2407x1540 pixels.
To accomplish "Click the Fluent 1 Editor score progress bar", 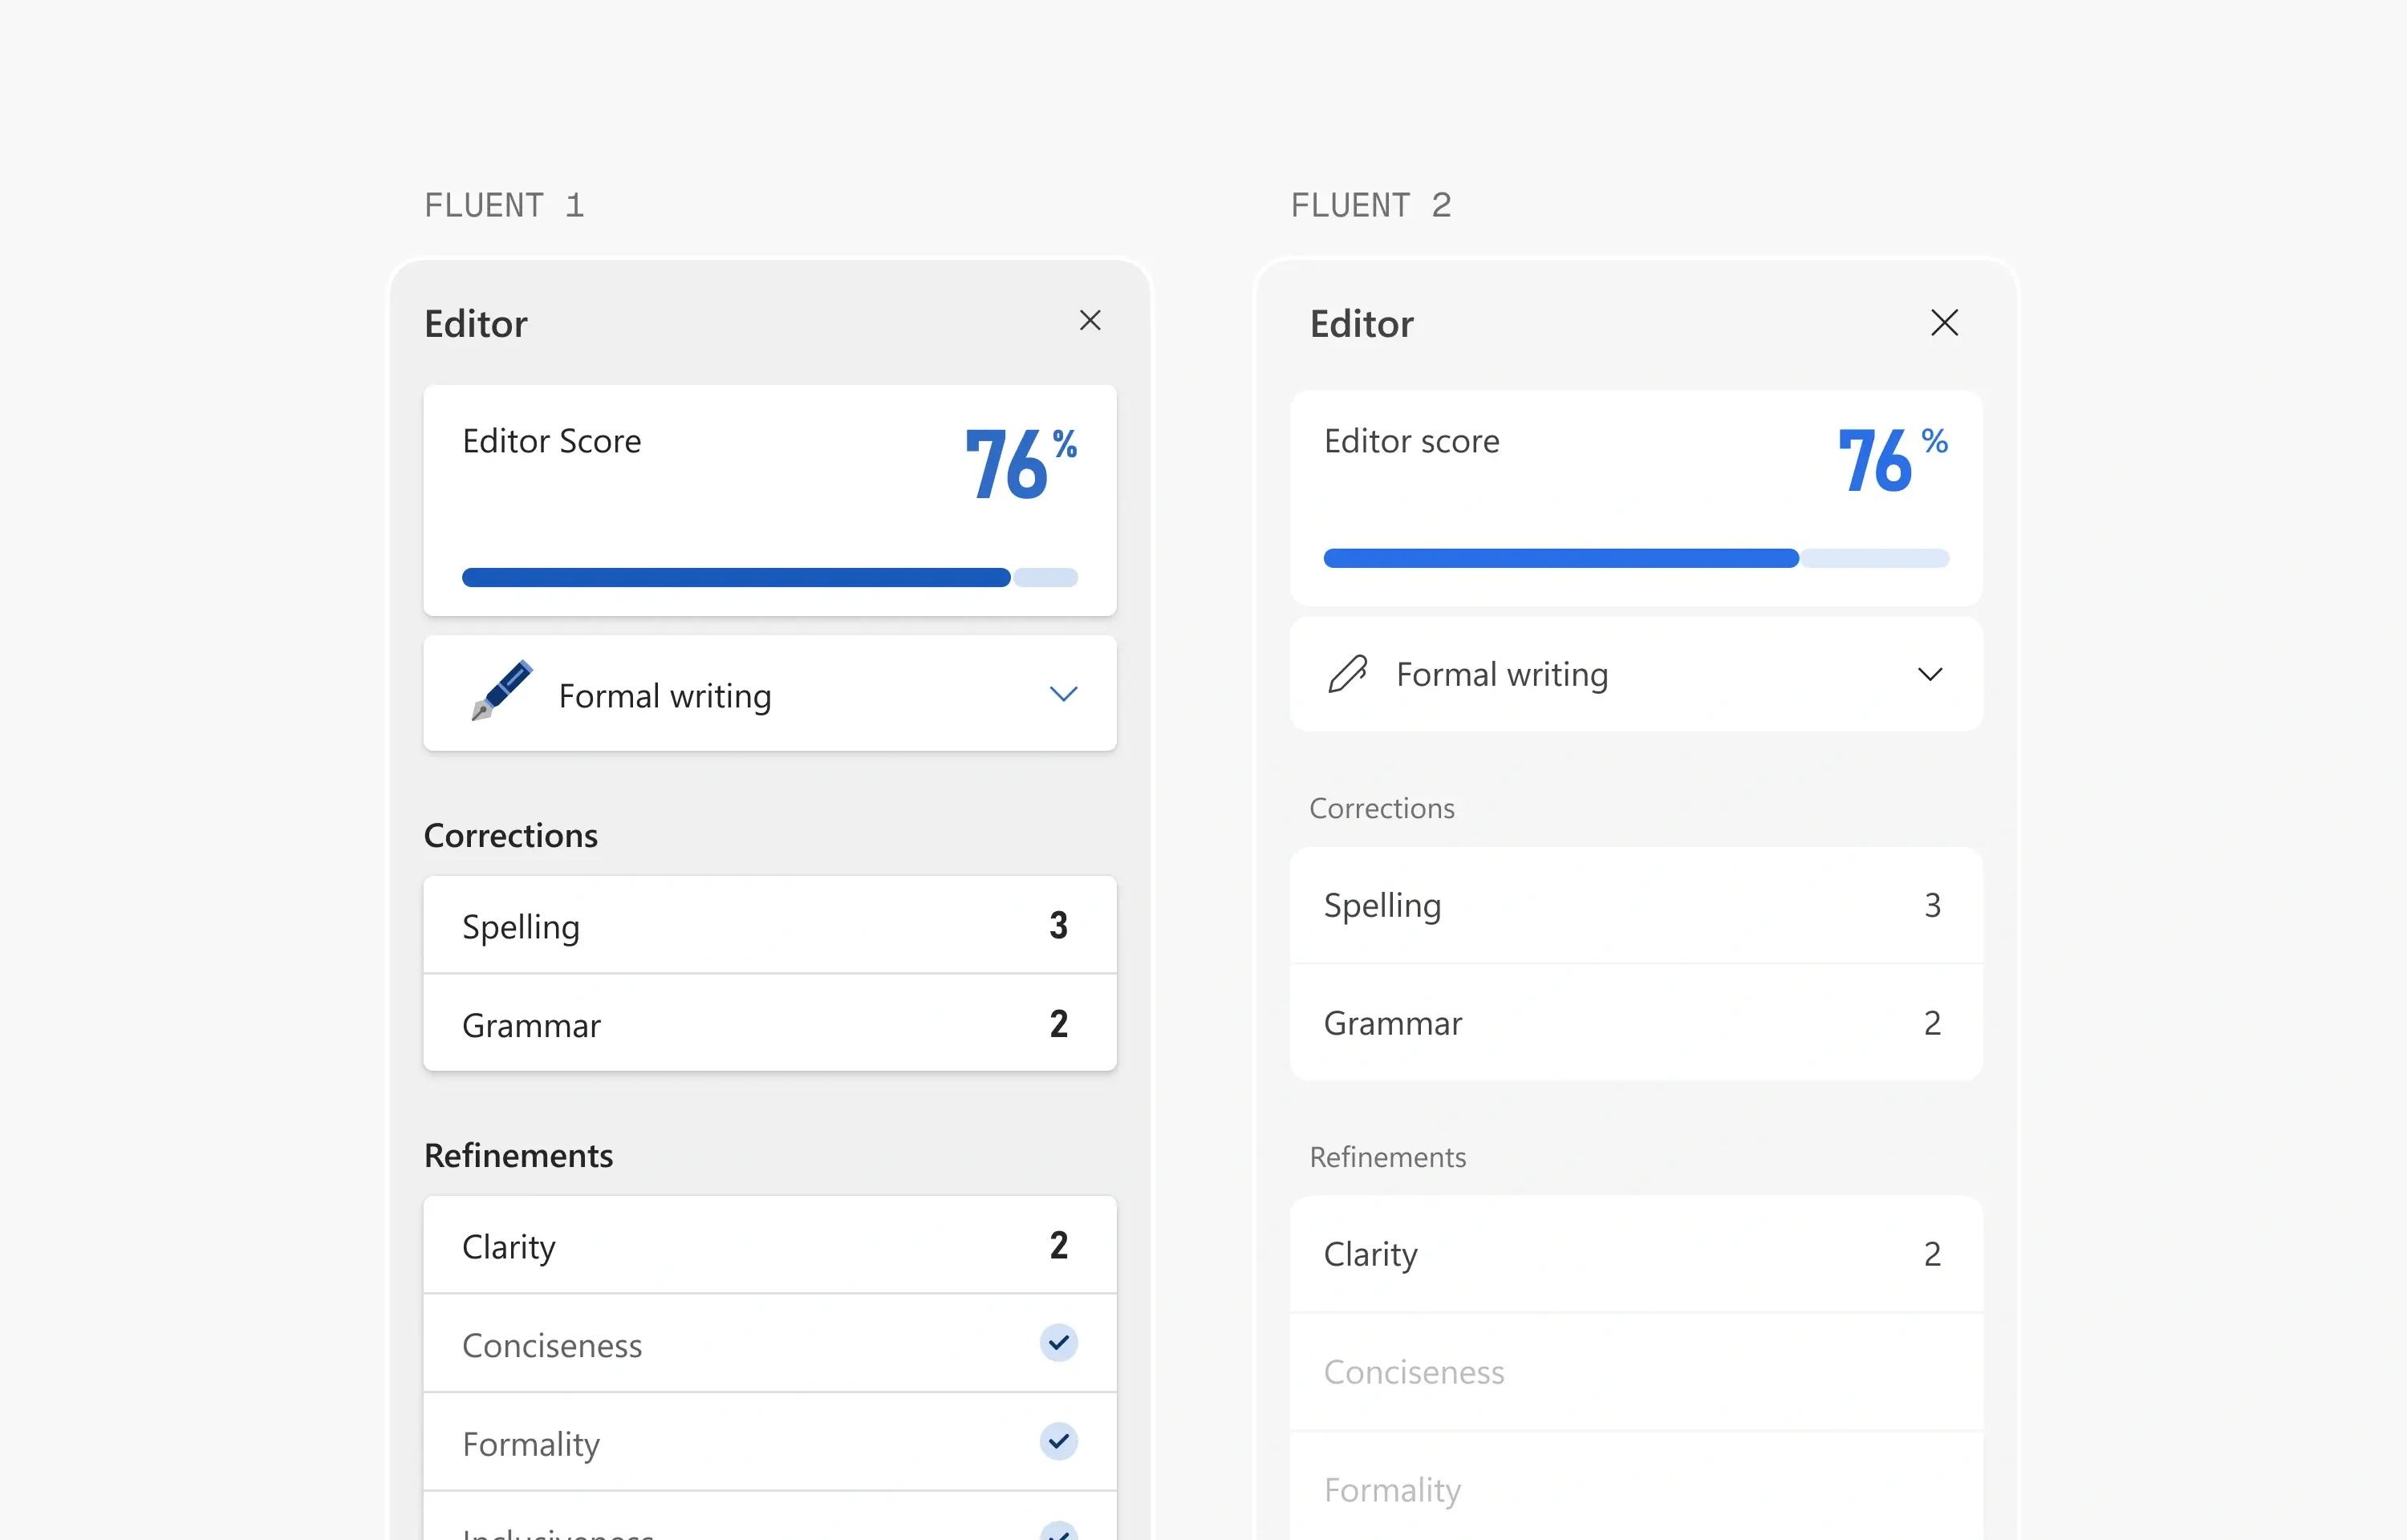I will tap(769, 577).
